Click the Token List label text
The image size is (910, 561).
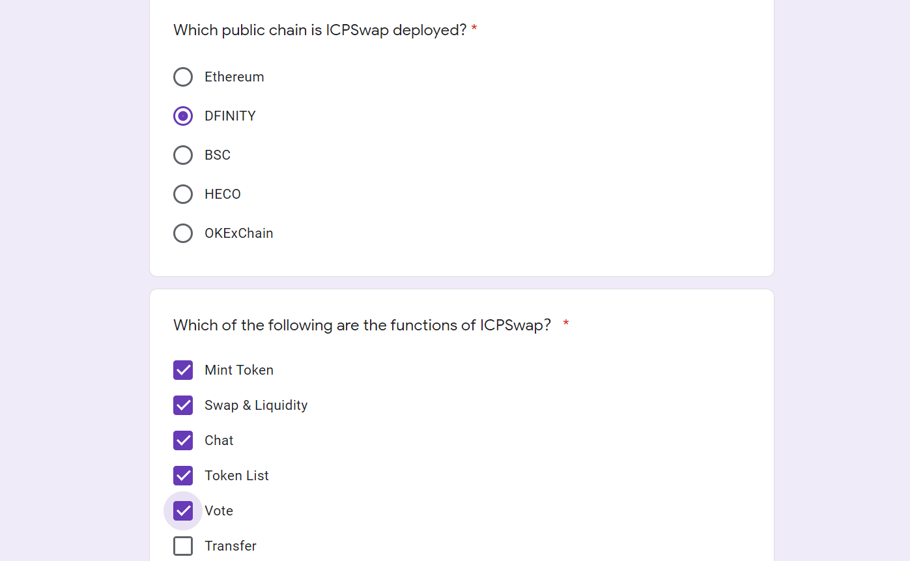[236, 476]
